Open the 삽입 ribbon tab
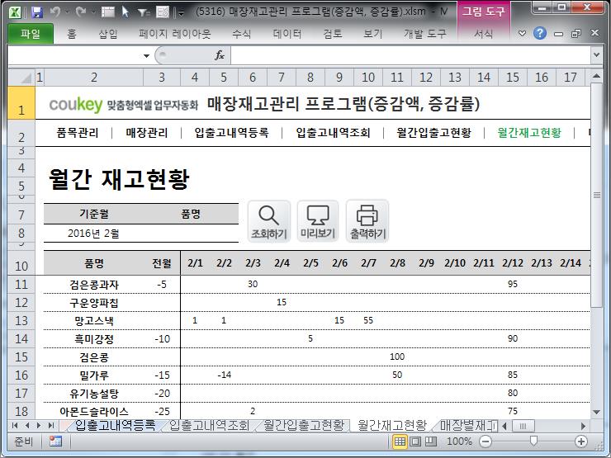 click(108, 34)
